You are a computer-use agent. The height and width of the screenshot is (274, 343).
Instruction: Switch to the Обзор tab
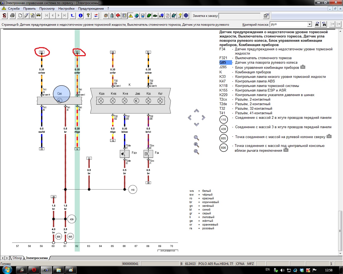pyautogui.click(x=17, y=258)
